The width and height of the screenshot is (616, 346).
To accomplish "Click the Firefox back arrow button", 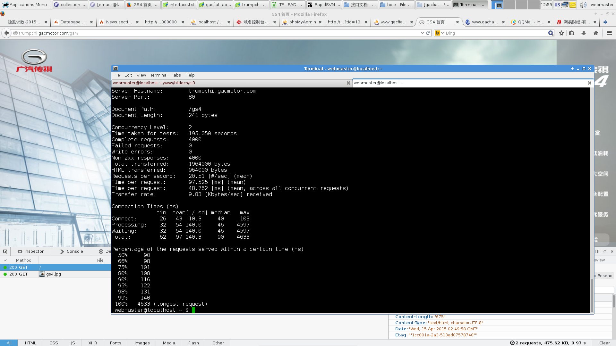I will (6, 33).
